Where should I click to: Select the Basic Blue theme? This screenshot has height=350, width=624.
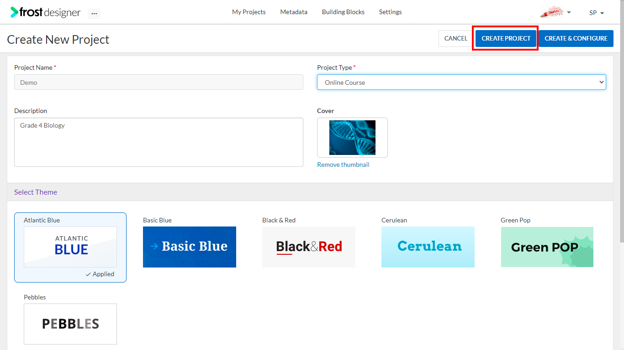[x=190, y=247]
